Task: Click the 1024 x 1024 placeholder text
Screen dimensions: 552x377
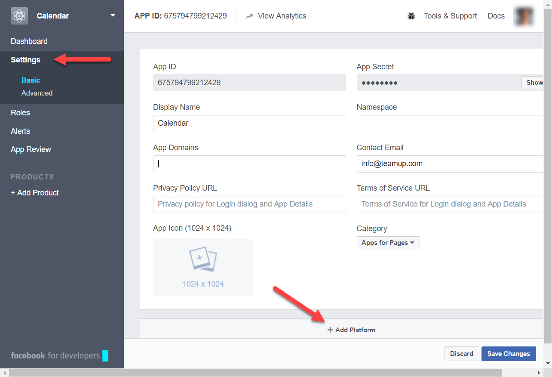Action: pyautogui.click(x=203, y=284)
